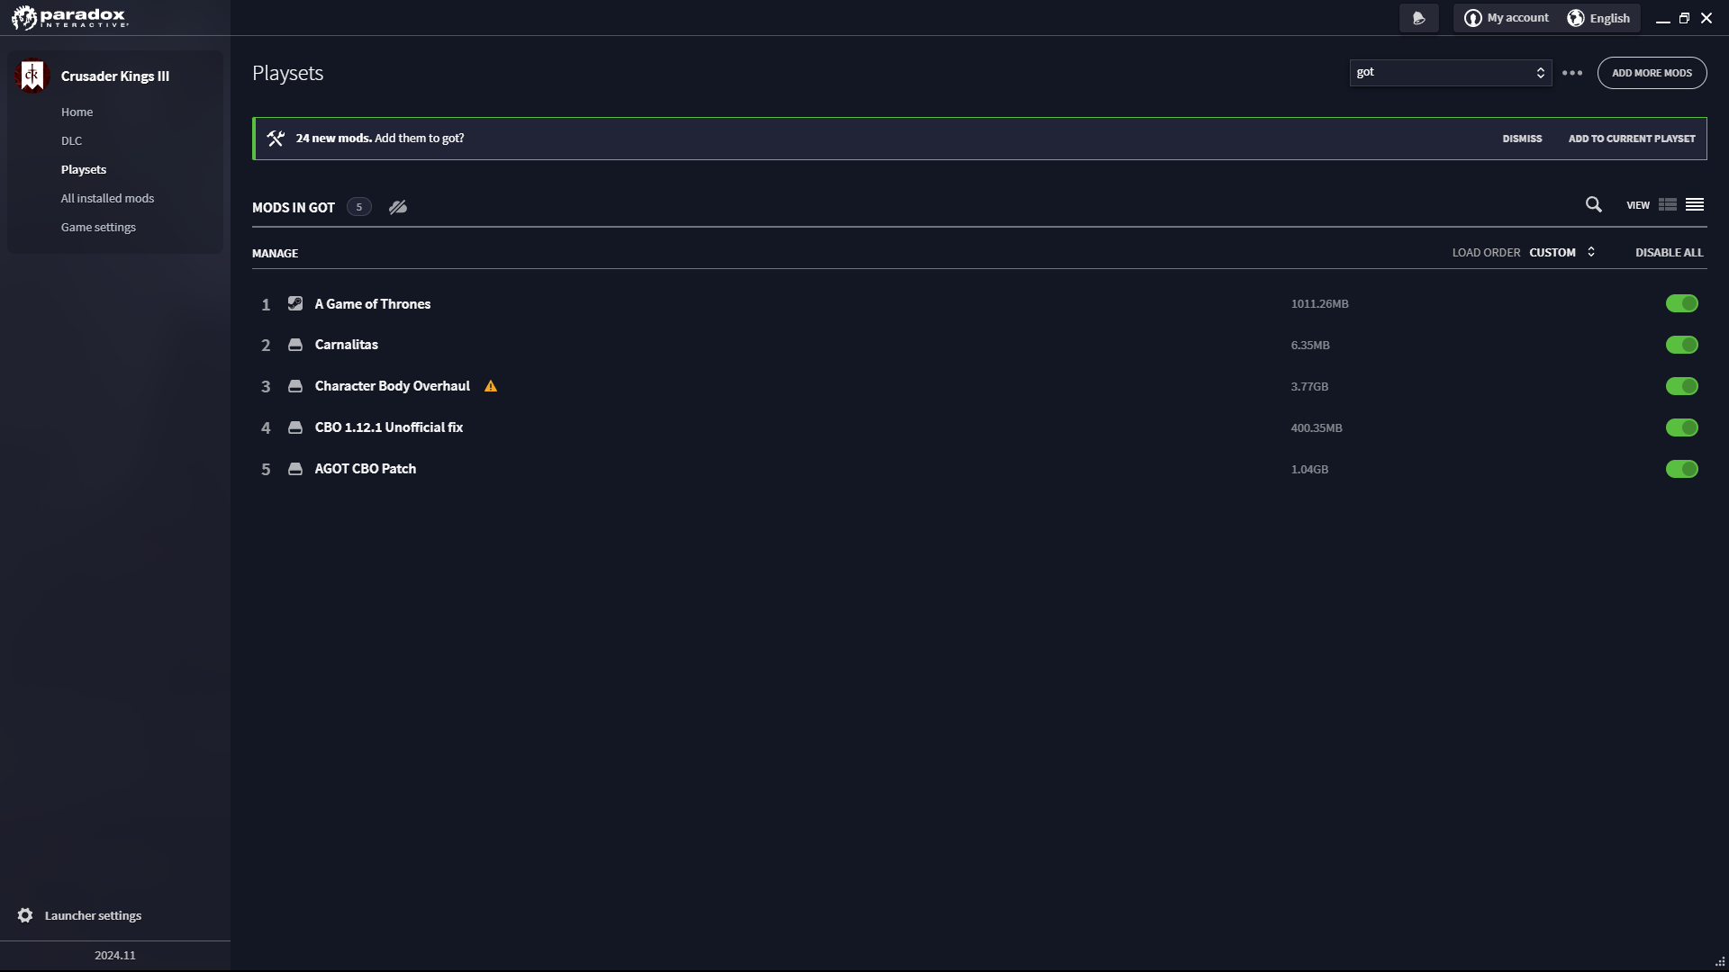1729x972 pixels.
Task: Click the Paradox Interactive logo
Action: pos(70,17)
